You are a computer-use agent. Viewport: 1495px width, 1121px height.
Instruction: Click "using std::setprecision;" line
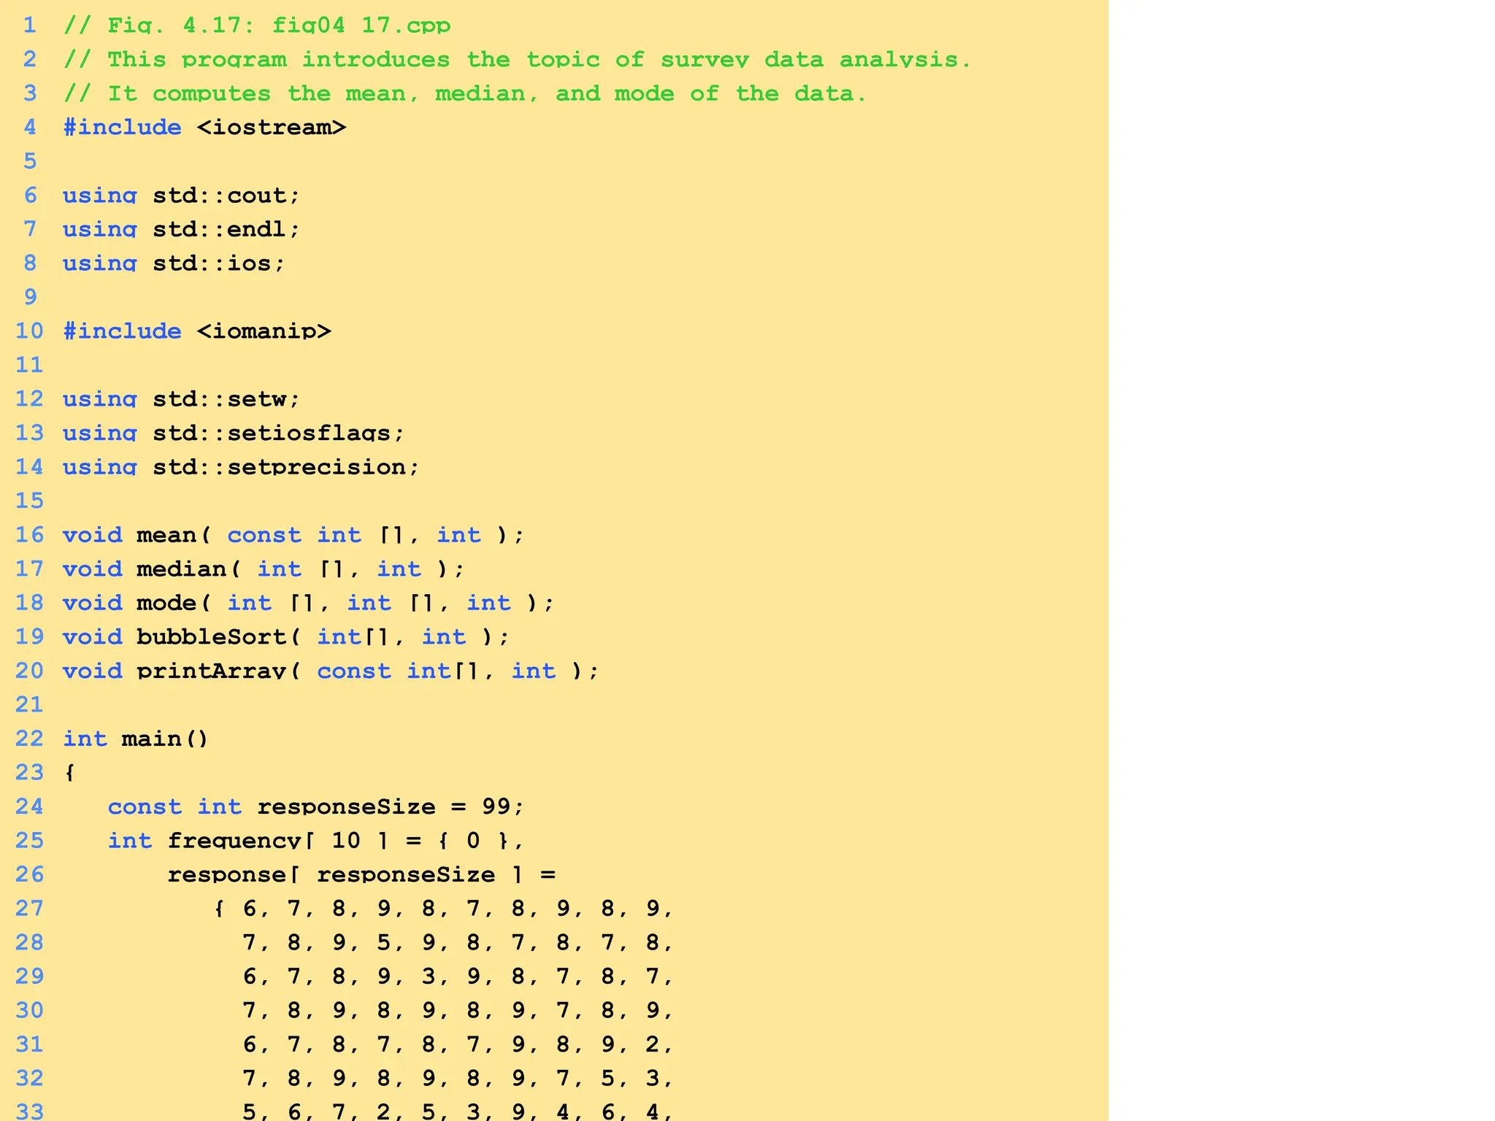[242, 466]
